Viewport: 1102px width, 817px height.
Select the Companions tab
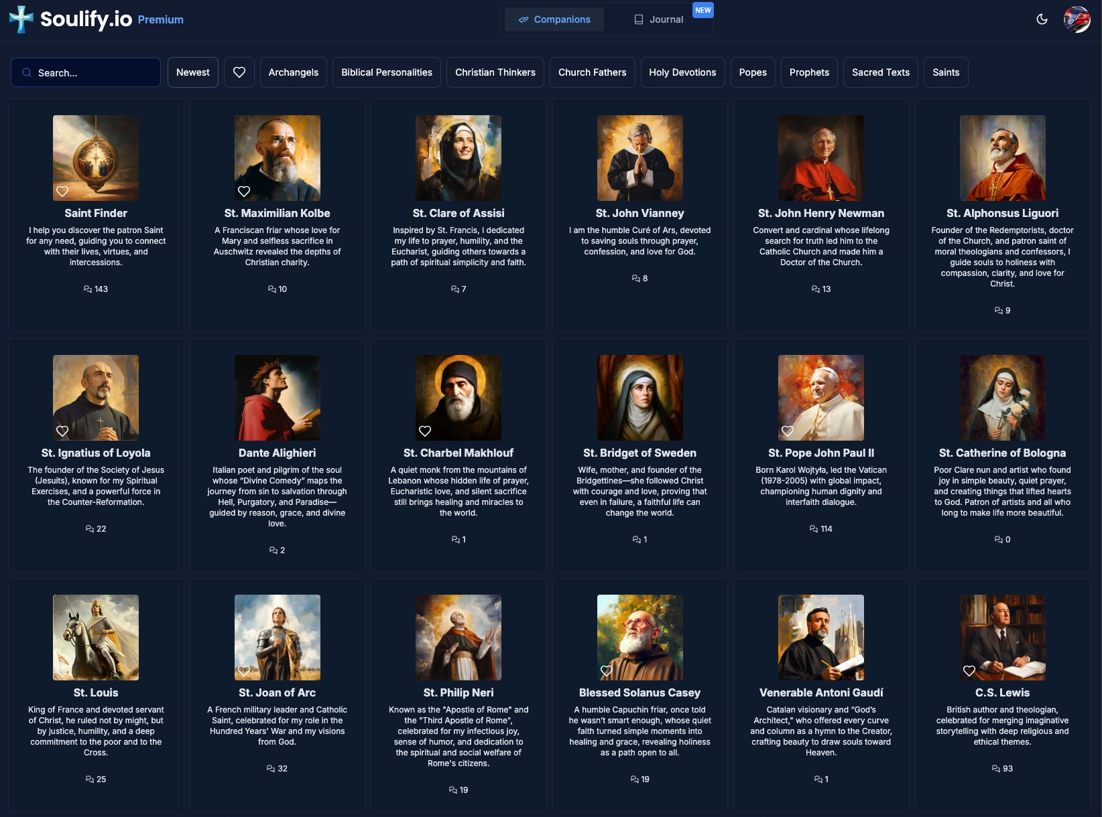pos(554,19)
